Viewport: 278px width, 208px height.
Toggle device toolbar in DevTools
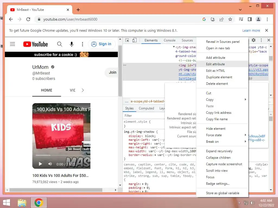(135, 40)
